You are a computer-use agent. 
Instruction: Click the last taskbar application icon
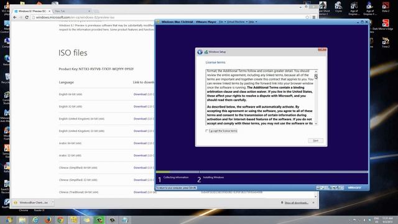click(125, 220)
